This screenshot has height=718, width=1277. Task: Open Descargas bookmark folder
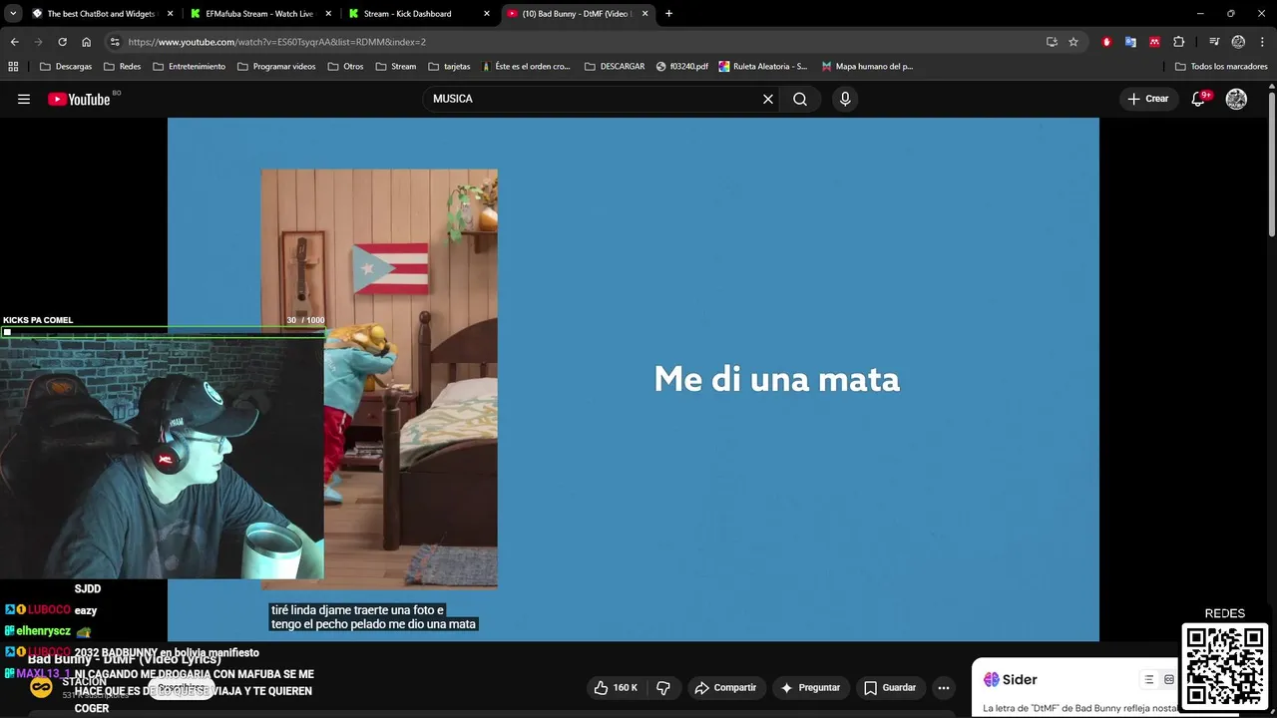65,67
